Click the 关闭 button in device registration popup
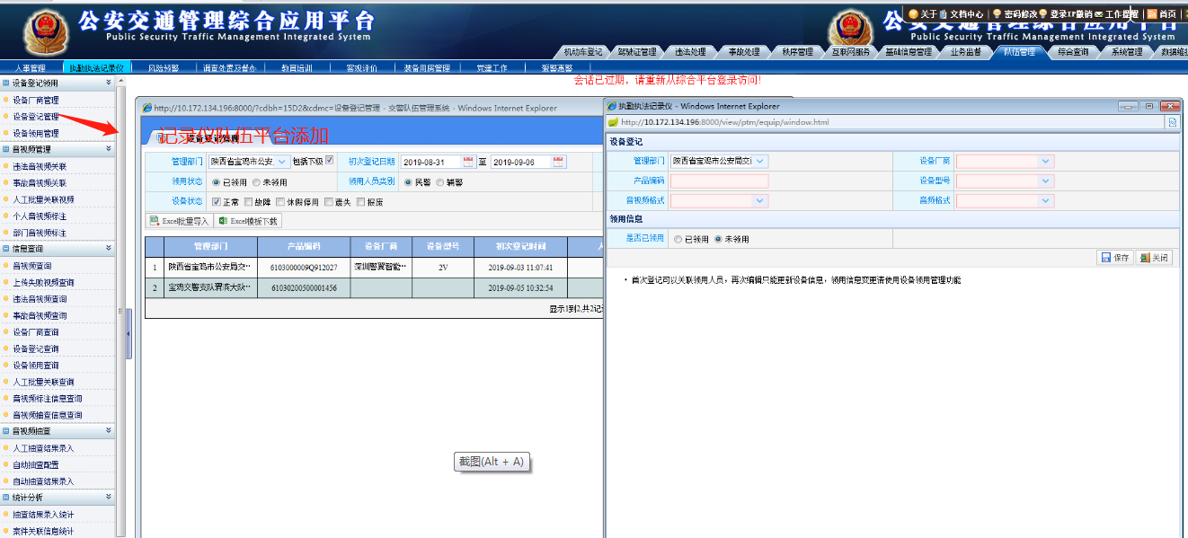This screenshot has width=1188, height=538. [1155, 258]
